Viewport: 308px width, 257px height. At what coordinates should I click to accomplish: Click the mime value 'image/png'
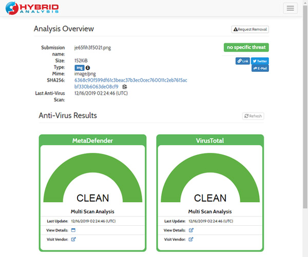(85, 74)
